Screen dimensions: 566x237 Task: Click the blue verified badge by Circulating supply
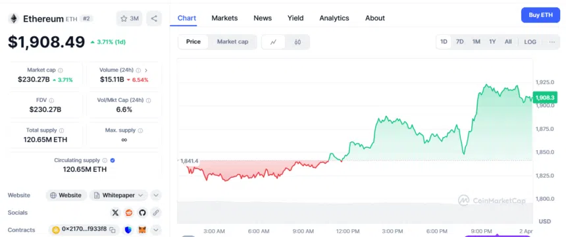(x=113, y=160)
